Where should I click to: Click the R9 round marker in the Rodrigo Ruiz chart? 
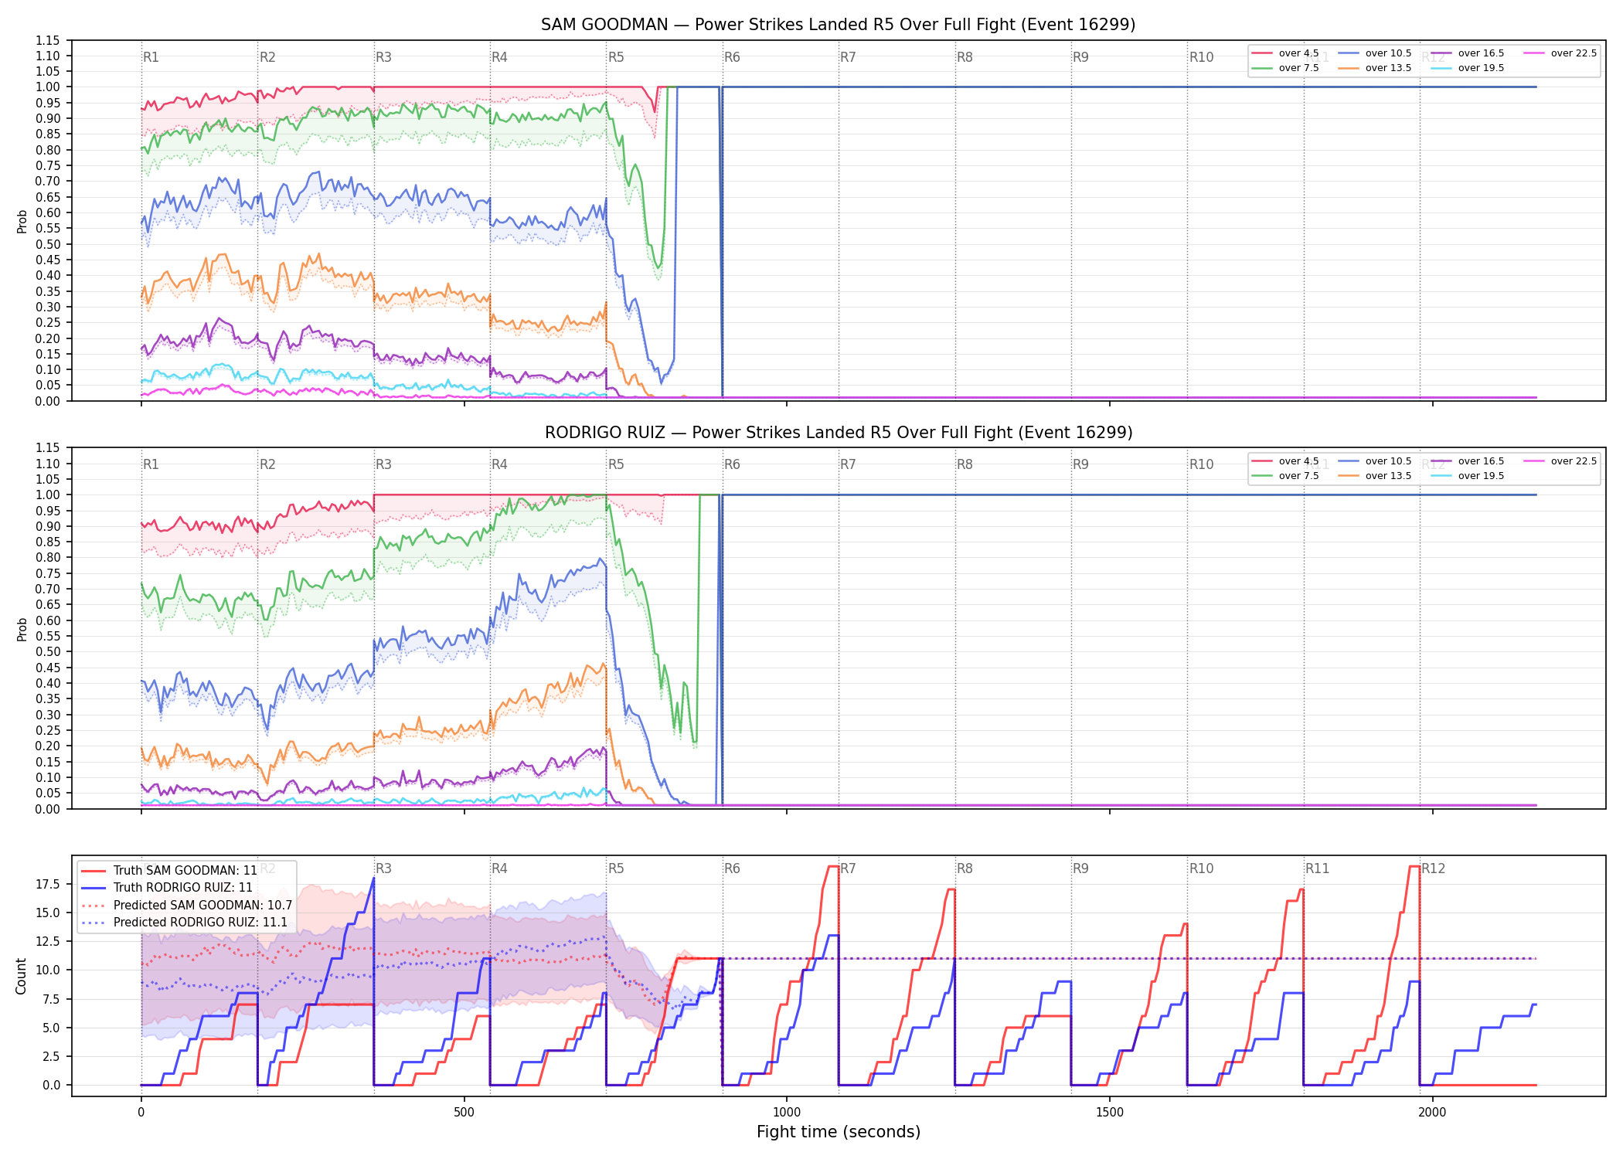[x=1080, y=464]
